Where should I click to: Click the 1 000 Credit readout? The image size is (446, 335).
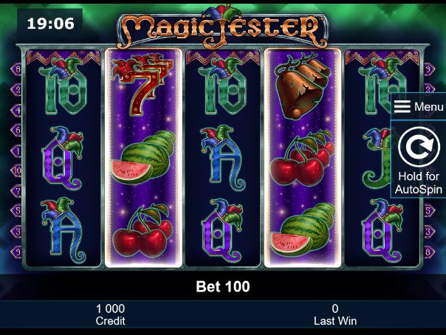(110, 314)
